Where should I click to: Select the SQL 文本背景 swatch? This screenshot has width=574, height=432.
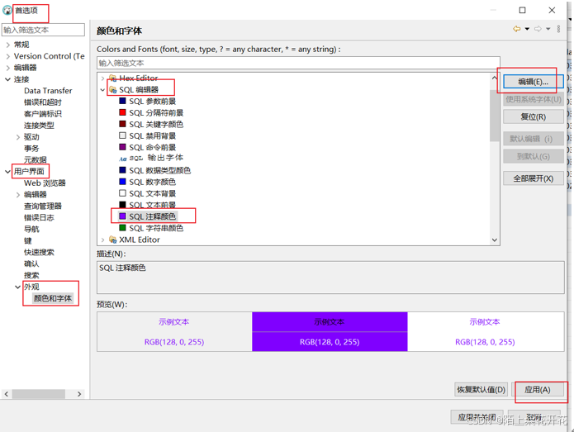click(x=122, y=193)
